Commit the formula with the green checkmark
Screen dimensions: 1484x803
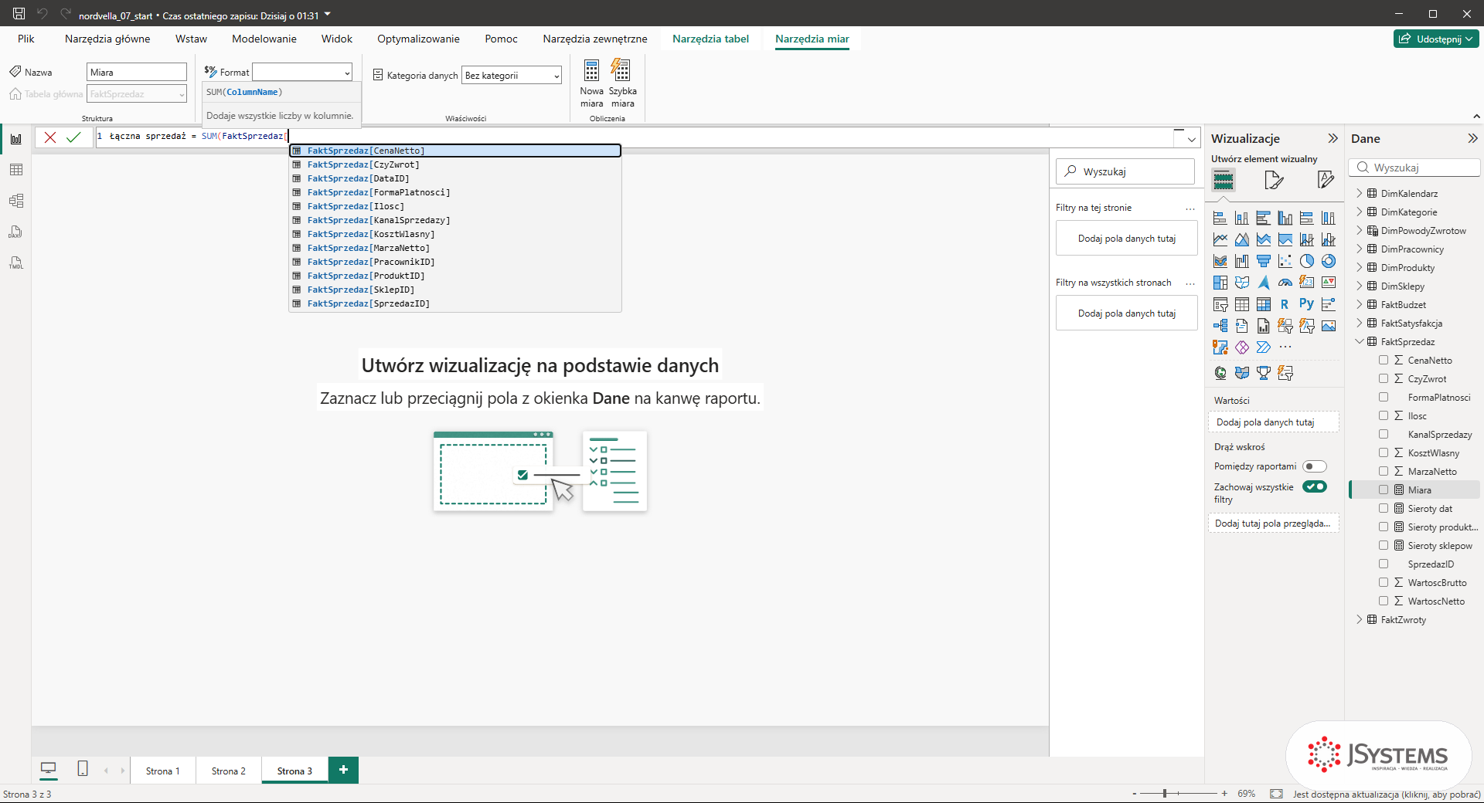(73, 137)
